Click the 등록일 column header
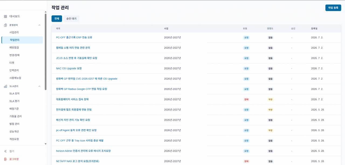Image resolution: width=345 pixels, height=165 pixels. [314, 28]
